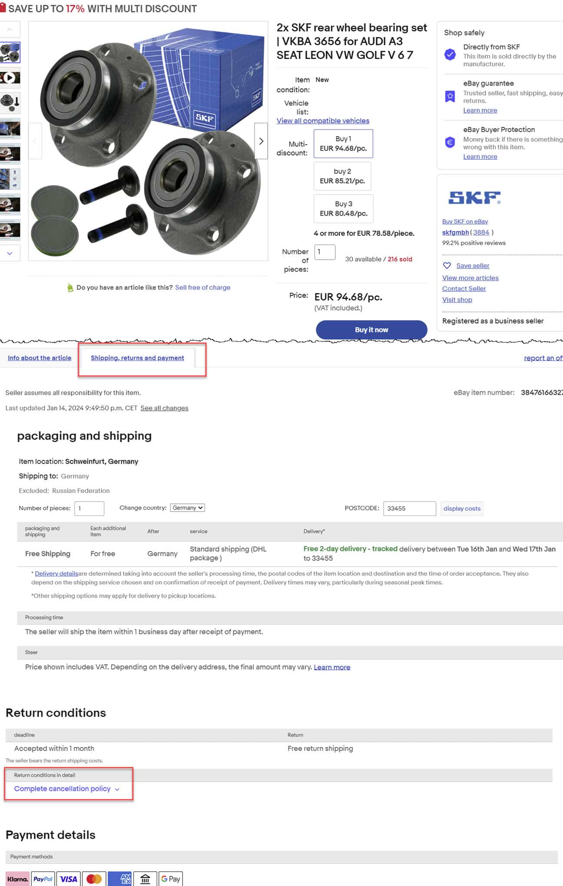Click the thumbnail list up chevron
563x886 pixels.
[x=10, y=30]
